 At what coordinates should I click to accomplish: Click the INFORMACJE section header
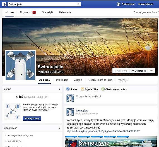11,128
